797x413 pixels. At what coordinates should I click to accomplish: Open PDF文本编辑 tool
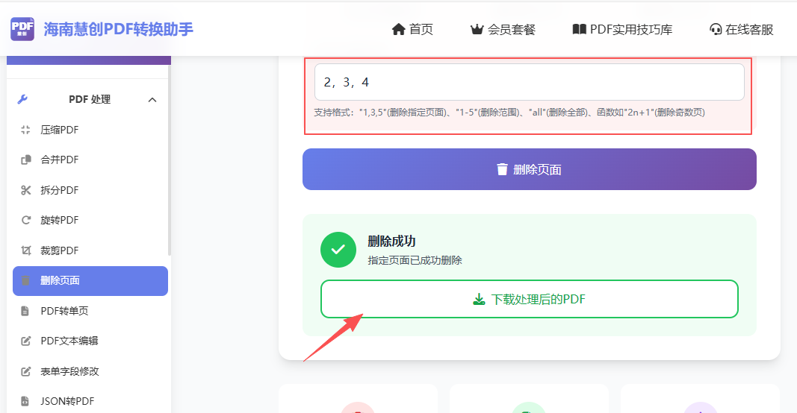[69, 341]
